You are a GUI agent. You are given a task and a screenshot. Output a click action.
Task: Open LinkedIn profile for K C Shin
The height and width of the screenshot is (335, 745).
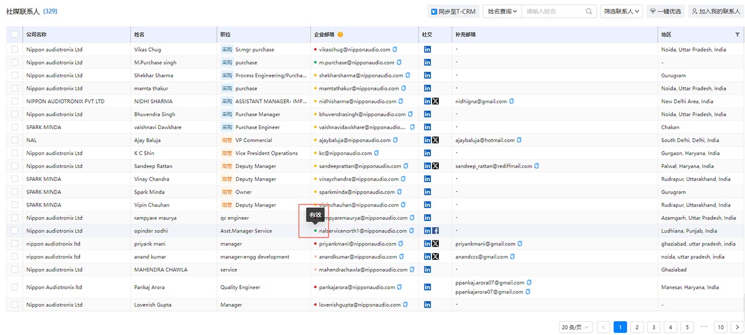click(427, 153)
